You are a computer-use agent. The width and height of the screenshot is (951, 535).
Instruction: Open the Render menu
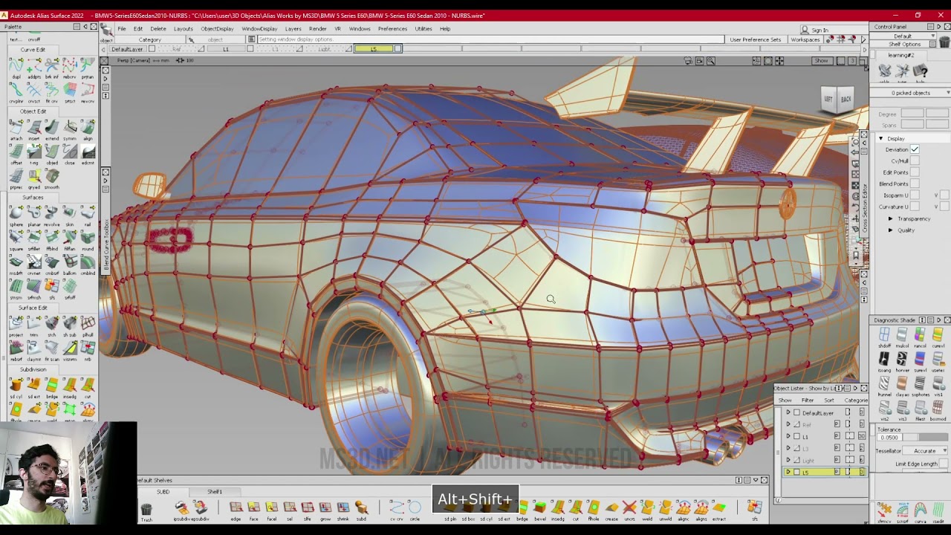[x=317, y=29]
